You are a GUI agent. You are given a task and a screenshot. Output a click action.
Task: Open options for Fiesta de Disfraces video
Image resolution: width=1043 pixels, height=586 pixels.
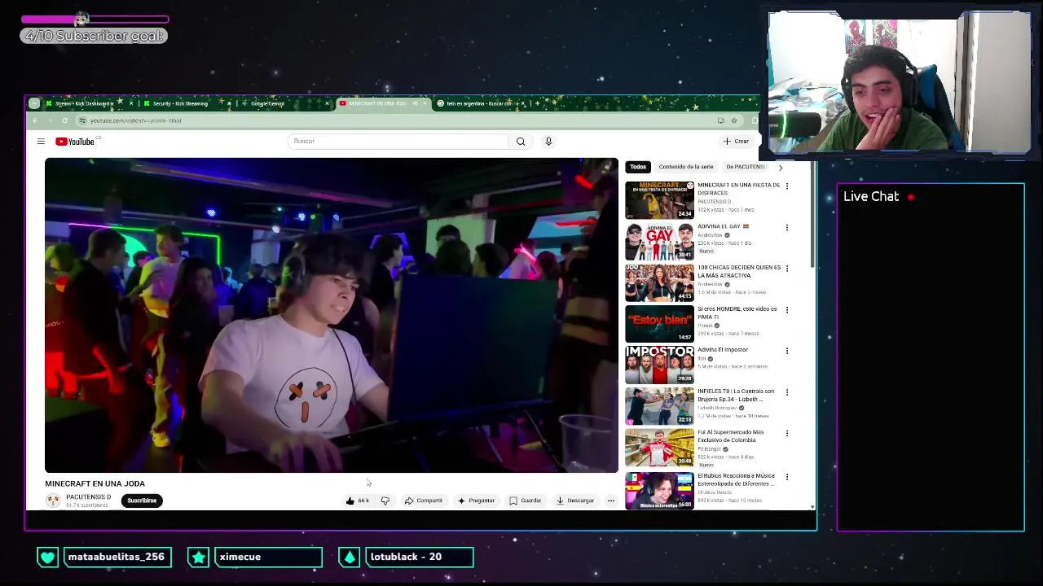pyautogui.click(x=786, y=186)
